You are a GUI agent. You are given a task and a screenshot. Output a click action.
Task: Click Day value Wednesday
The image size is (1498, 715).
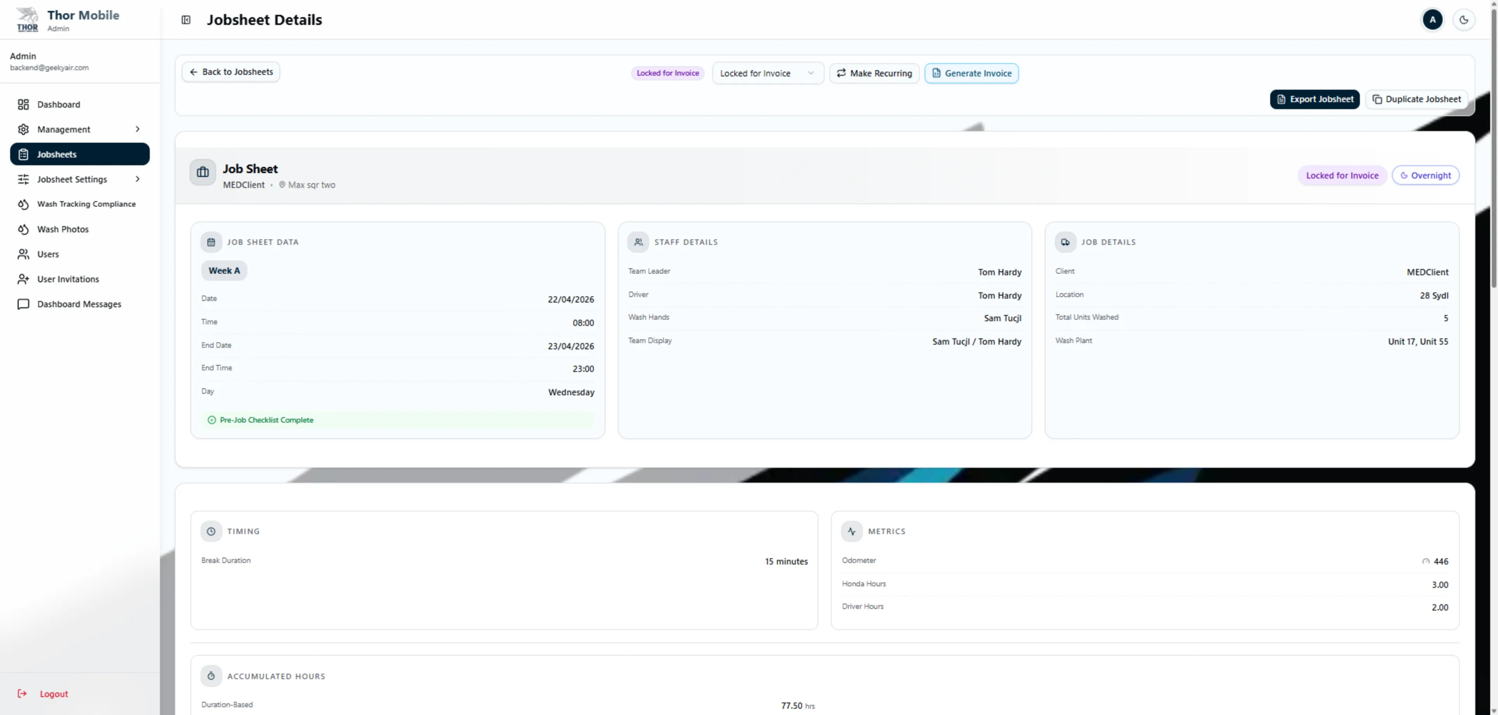coord(571,392)
